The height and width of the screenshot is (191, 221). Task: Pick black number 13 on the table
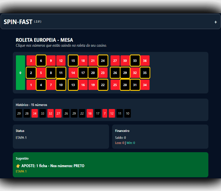click(x=73, y=85)
